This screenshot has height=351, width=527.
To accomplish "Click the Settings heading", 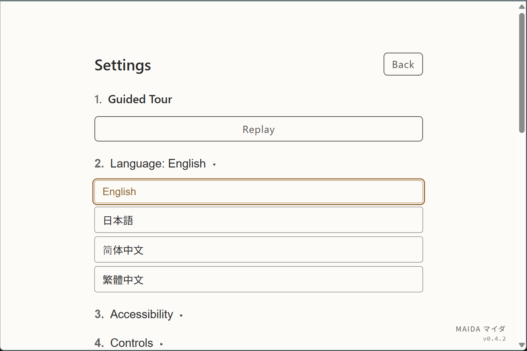I will pyautogui.click(x=123, y=65).
